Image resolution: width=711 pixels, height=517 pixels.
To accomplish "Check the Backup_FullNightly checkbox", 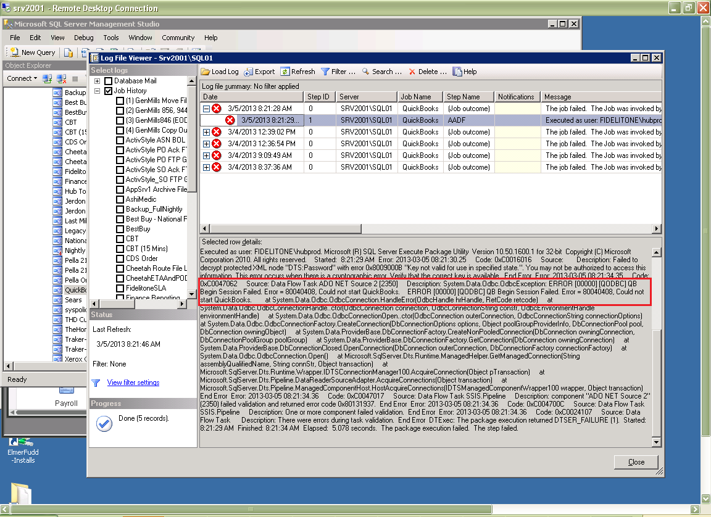I will click(120, 209).
